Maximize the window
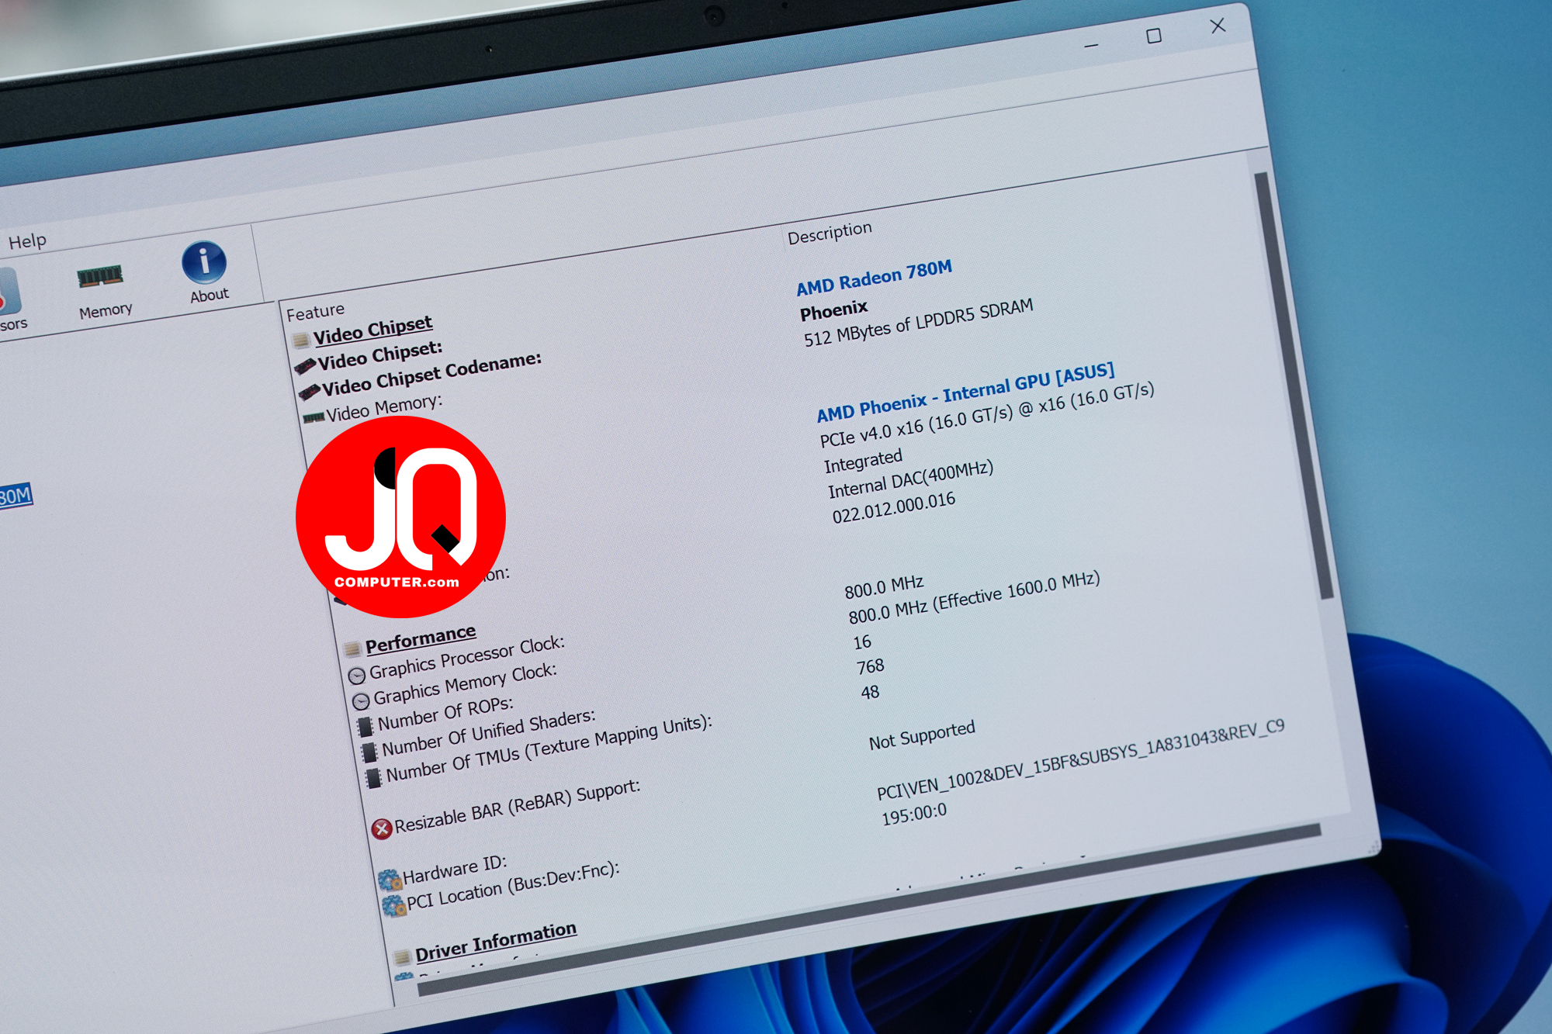The height and width of the screenshot is (1034, 1552). (1154, 36)
